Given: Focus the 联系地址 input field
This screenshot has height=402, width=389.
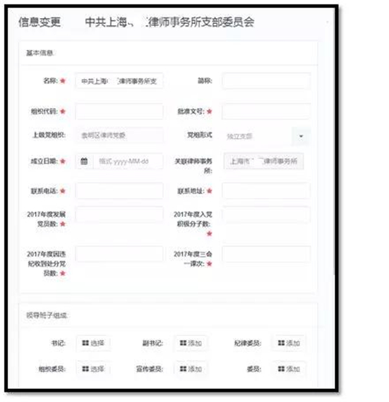Looking at the screenshot, I should pyautogui.click(x=266, y=191).
